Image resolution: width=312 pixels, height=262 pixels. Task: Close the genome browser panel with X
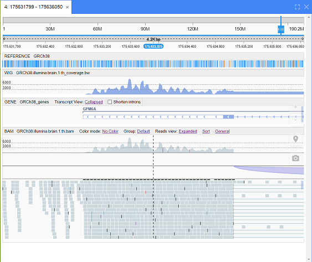point(306,7)
